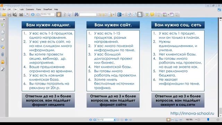Enable Continuous page layout mode
Viewport: 222px width, 125px height.
click(172, 120)
